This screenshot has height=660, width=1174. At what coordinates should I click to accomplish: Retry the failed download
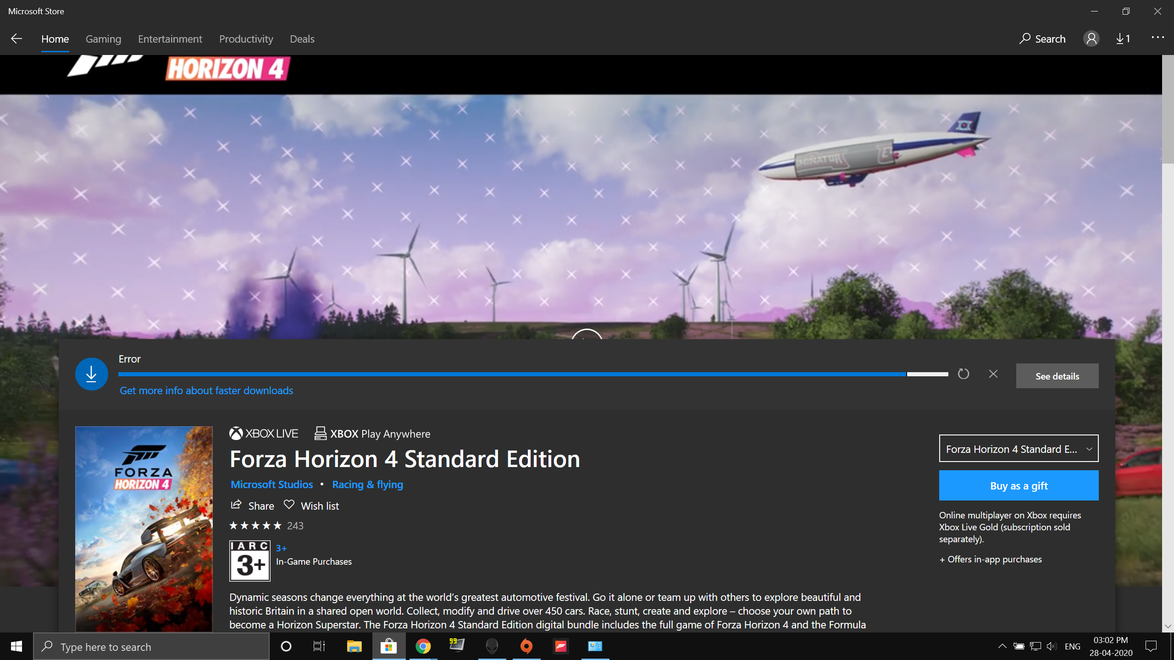pos(964,374)
